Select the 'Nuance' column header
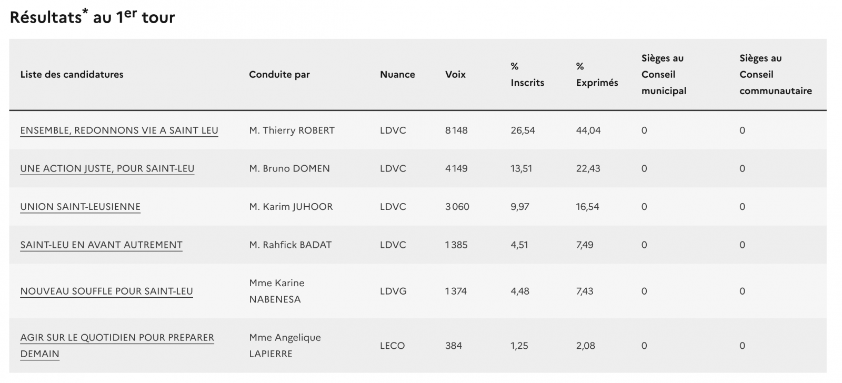This screenshot has width=842, height=383. click(x=397, y=75)
